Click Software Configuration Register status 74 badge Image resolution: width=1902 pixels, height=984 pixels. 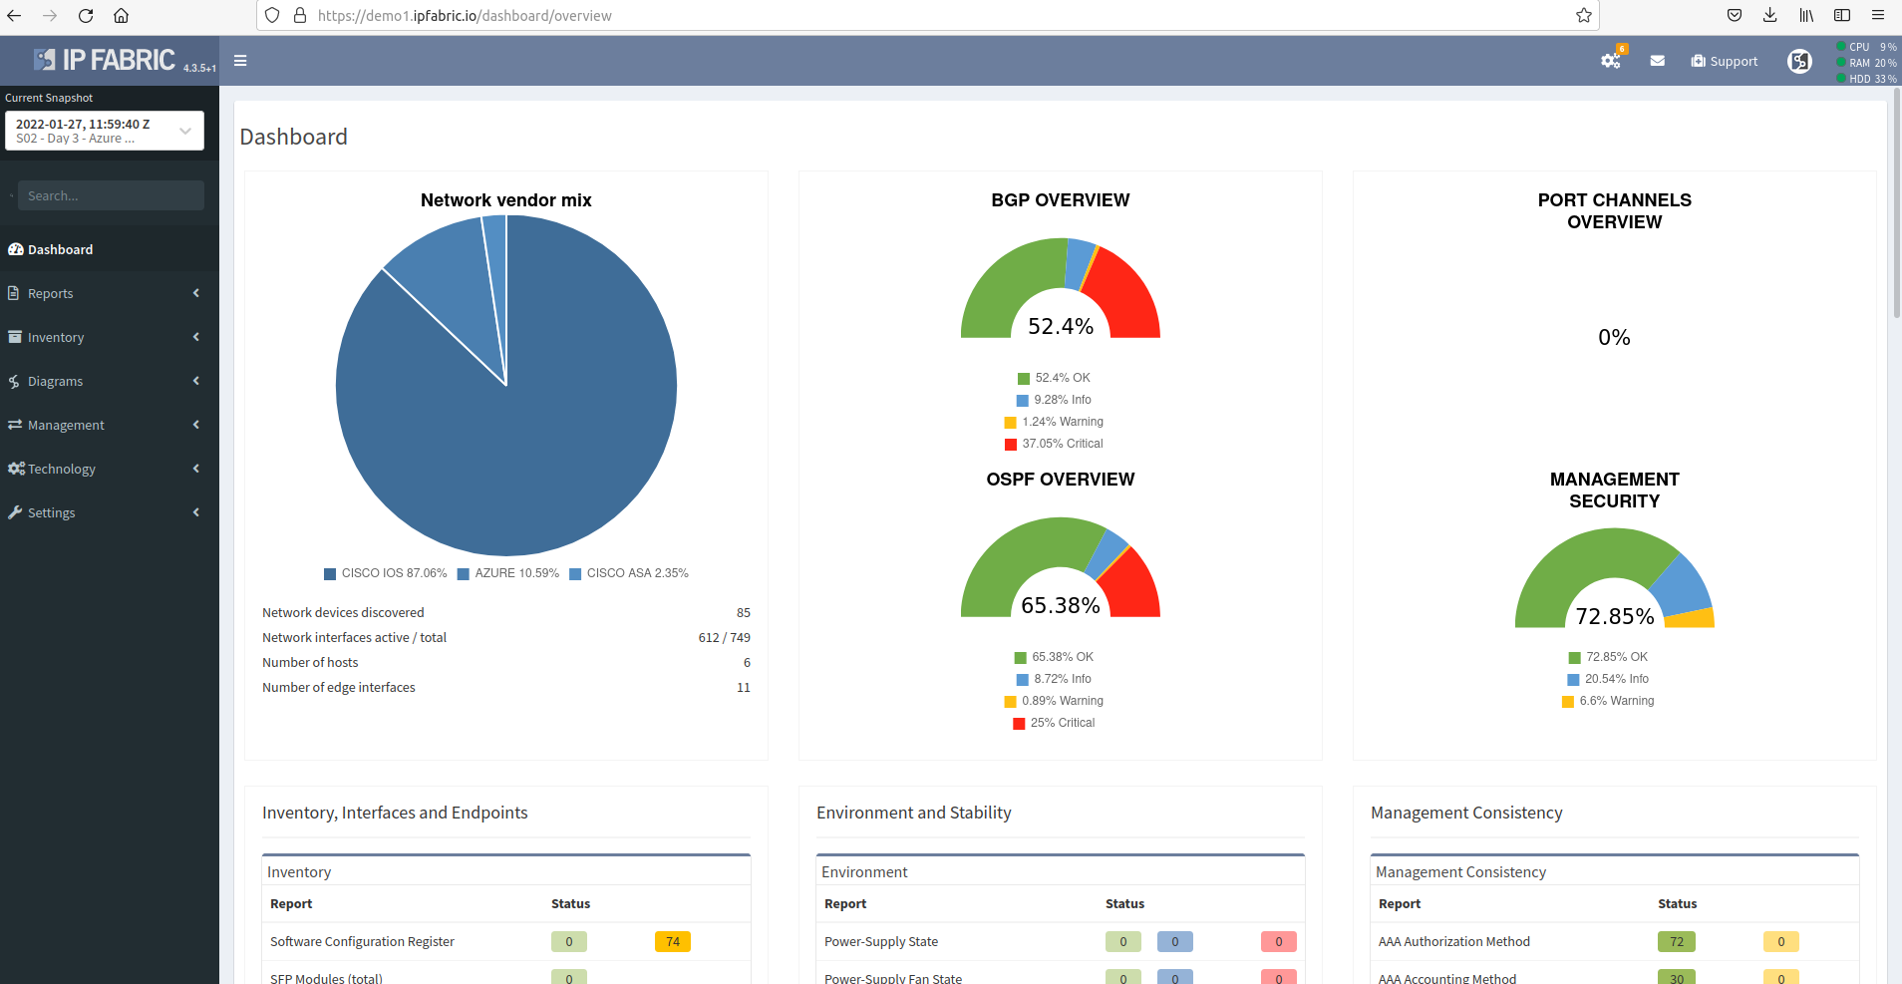pyautogui.click(x=673, y=941)
